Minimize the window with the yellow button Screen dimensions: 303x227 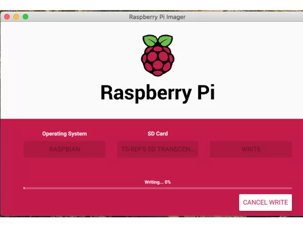point(16,17)
